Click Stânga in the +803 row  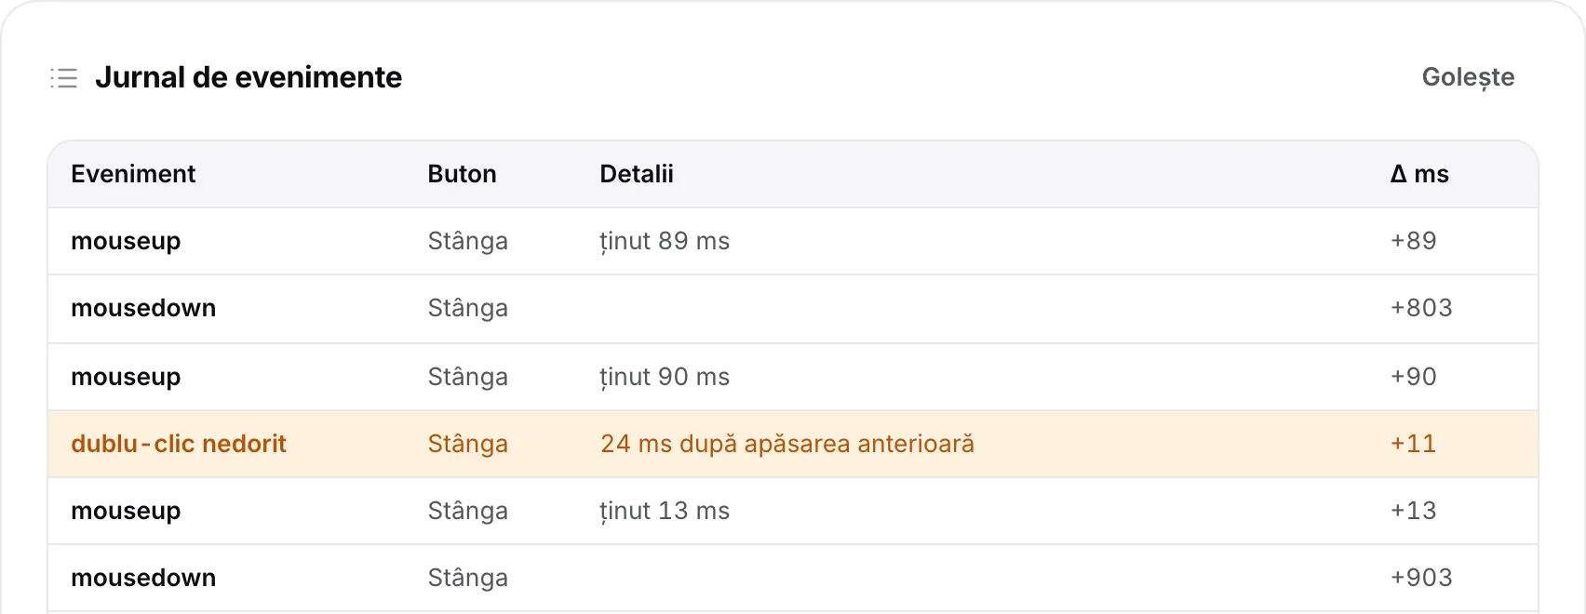point(467,308)
